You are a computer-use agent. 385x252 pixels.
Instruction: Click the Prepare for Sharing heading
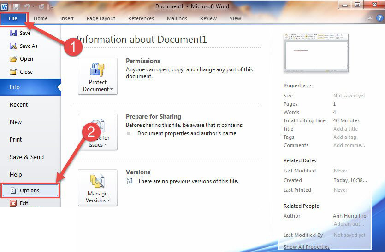[x=154, y=116]
